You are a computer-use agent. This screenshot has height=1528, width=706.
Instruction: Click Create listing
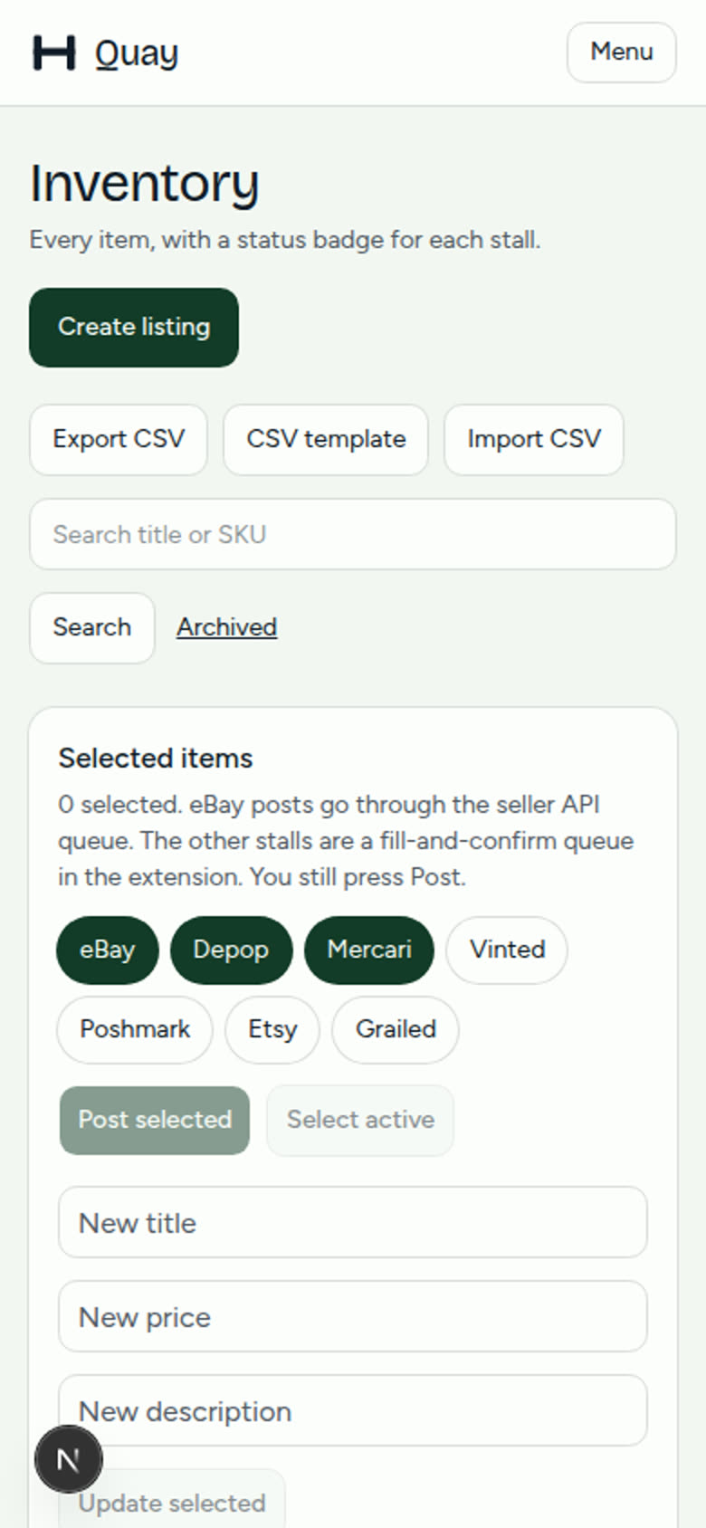point(134,328)
